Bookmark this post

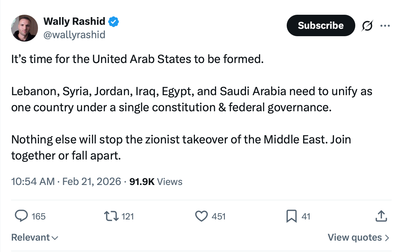pos(291,216)
